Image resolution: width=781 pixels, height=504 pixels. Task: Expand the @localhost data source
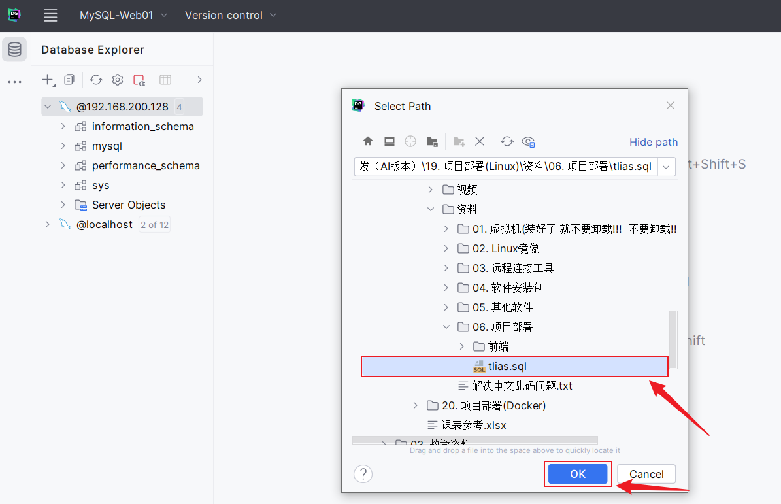47,224
